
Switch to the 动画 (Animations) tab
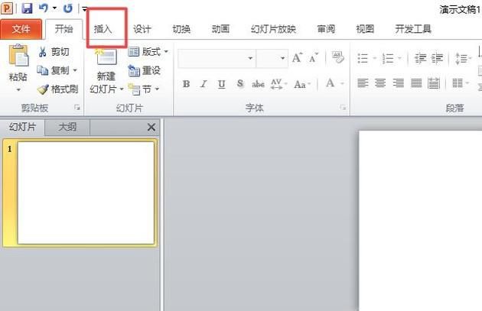click(220, 29)
